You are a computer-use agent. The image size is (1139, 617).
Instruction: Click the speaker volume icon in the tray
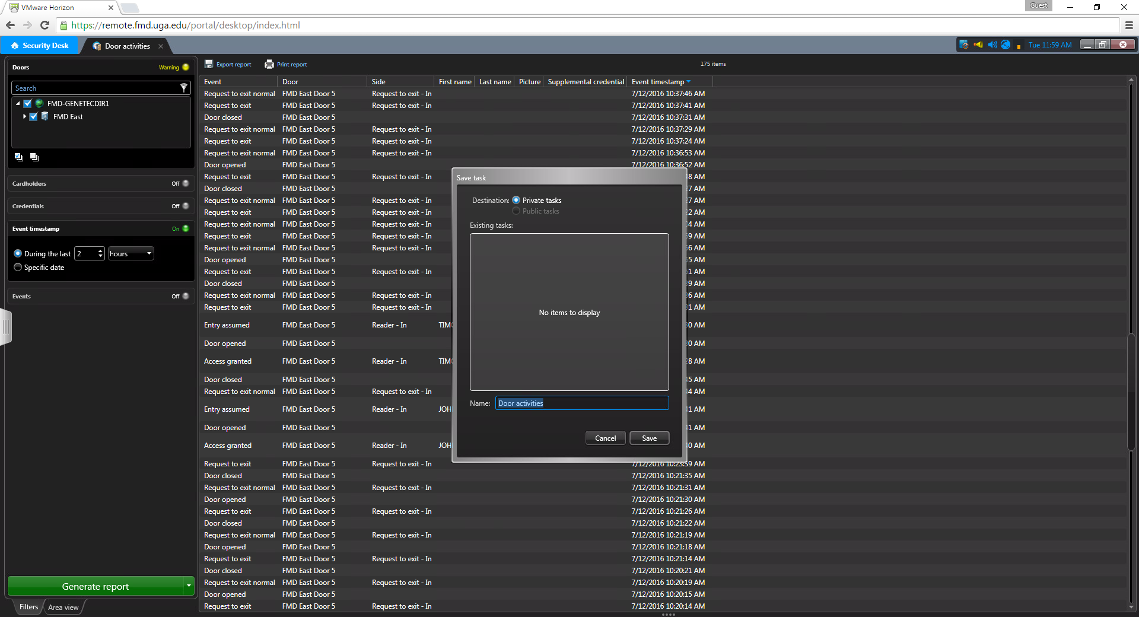coord(992,45)
